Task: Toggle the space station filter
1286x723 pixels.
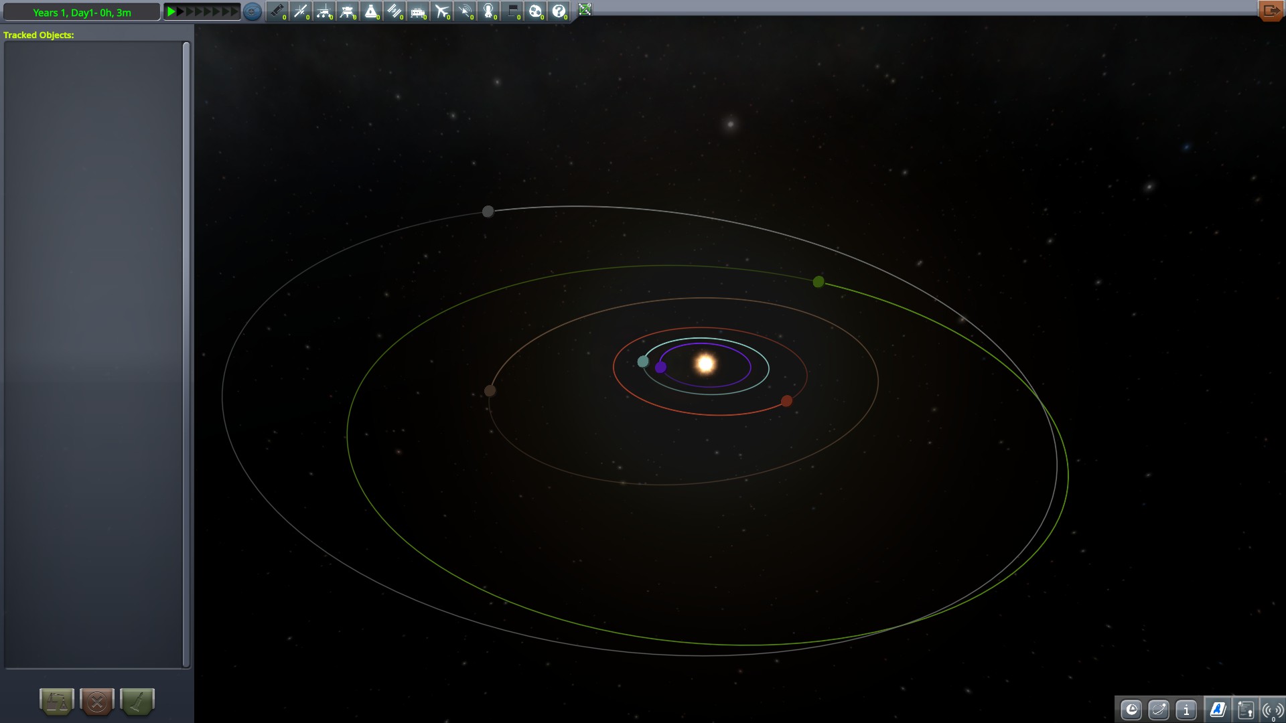Action: 395,11
